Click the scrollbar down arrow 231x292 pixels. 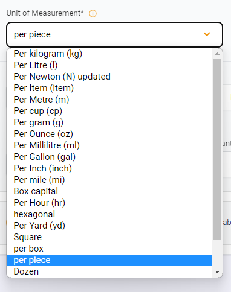pos(217,272)
